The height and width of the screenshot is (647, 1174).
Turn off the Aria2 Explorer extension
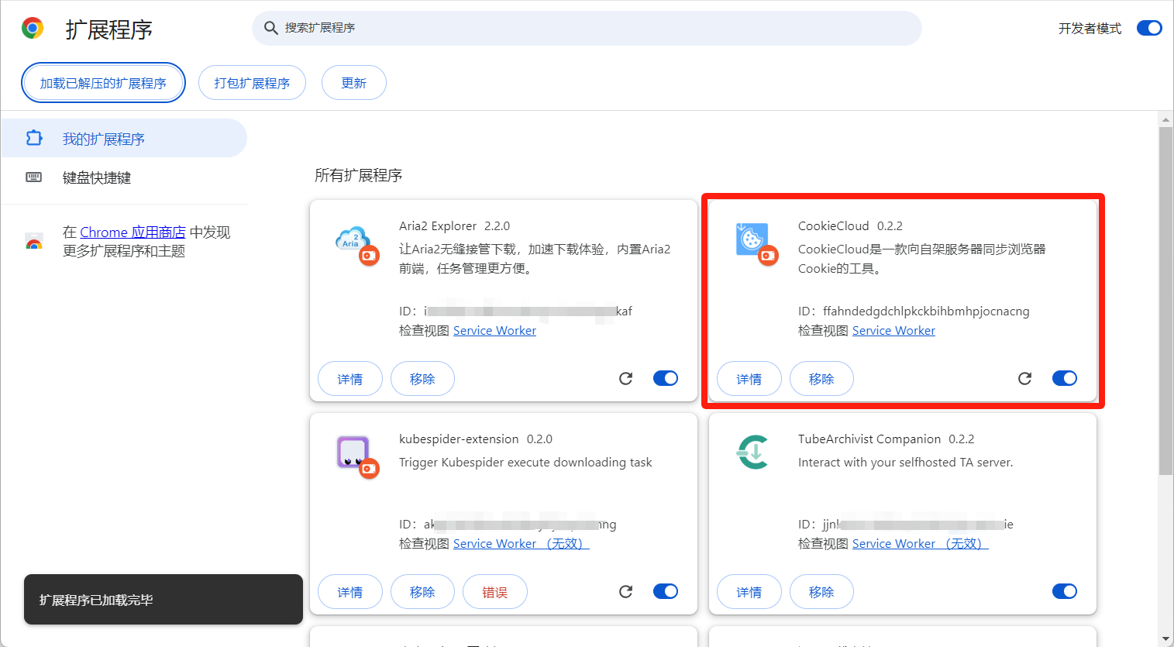point(665,378)
